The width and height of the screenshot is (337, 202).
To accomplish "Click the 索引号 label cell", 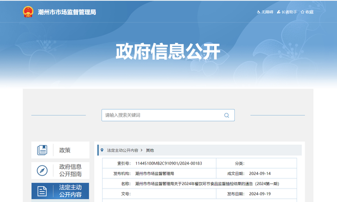I will [x=124, y=164].
